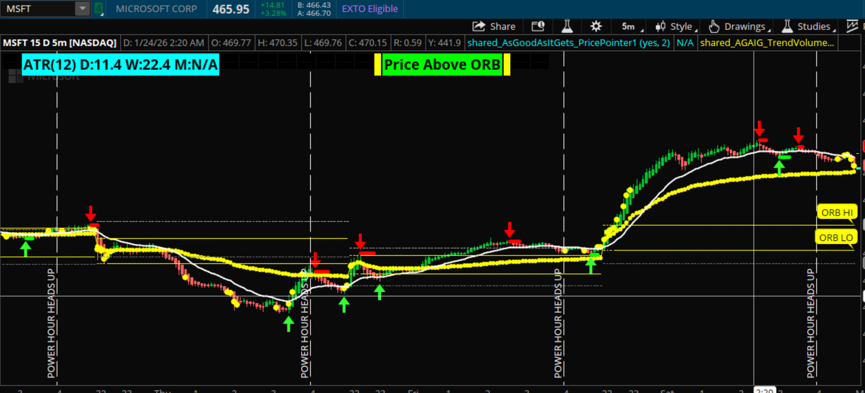865x393 pixels.
Task: Click the Share chart icon
Action: coord(478,27)
